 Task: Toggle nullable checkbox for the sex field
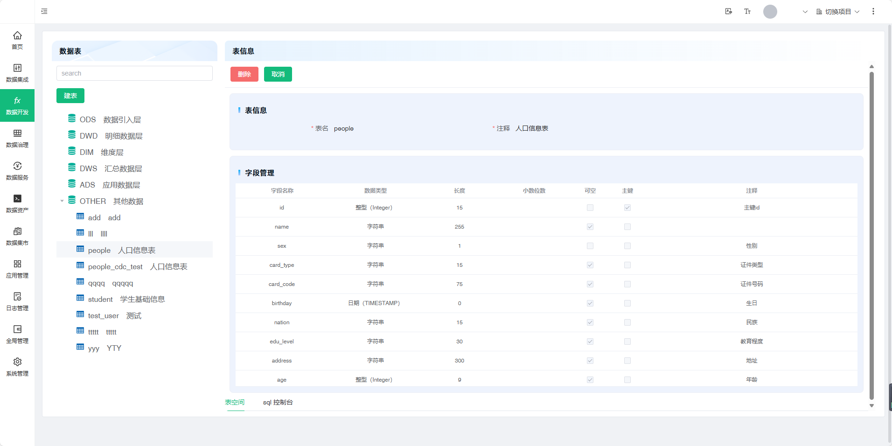[590, 246]
